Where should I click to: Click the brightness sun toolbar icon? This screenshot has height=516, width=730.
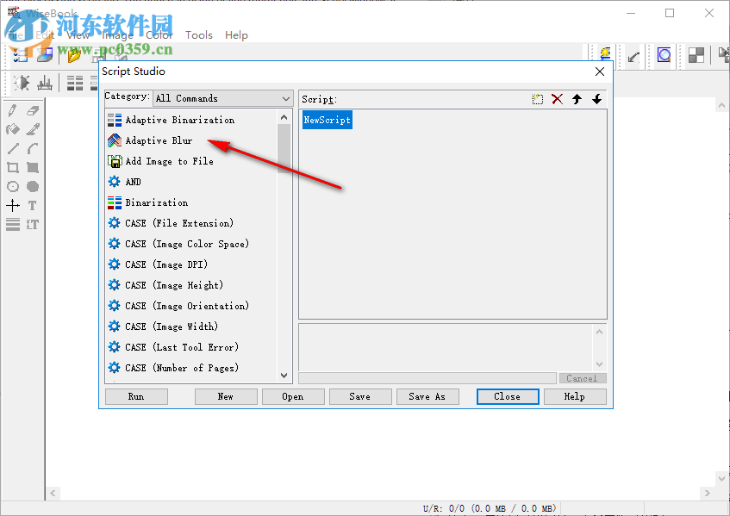[22, 83]
